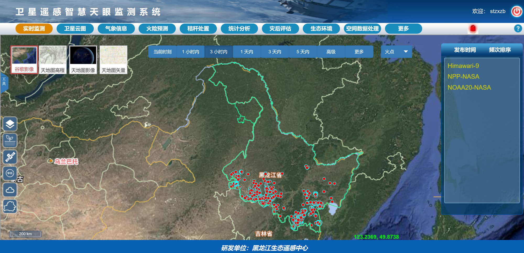Click the satellite icon in sidebar

click(x=10, y=157)
